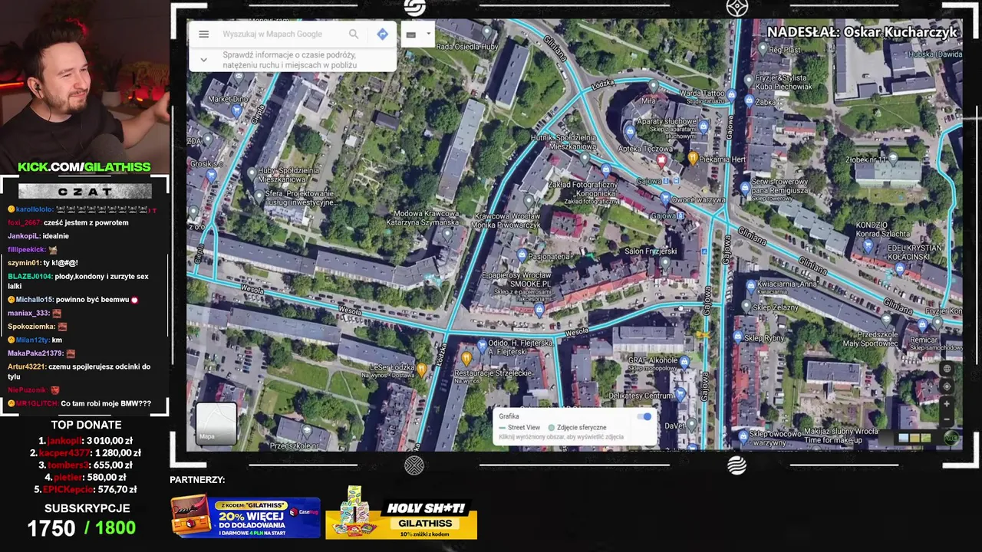Viewport: 982px width, 552px height.
Task: Select the Fryzjer&Stylista Kuba Piechowiak pin
Action: [x=750, y=80]
